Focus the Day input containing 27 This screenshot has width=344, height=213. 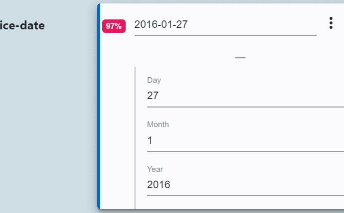click(x=244, y=96)
